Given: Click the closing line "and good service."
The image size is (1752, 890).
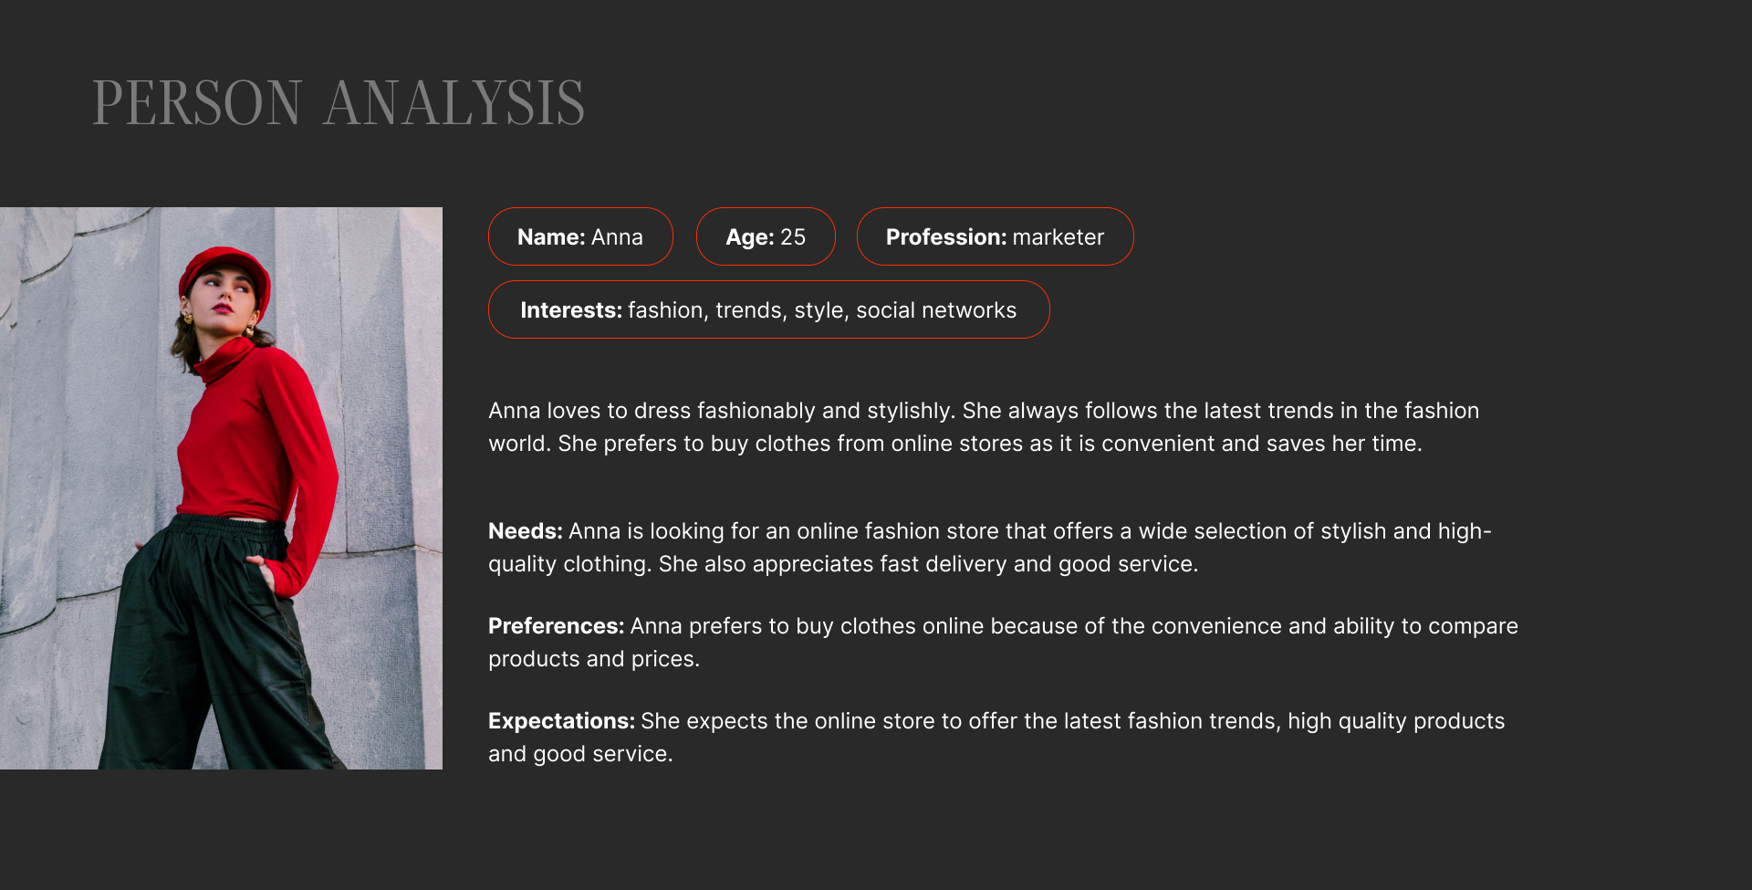Looking at the screenshot, I should pyautogui.click(x=580, y=754).
